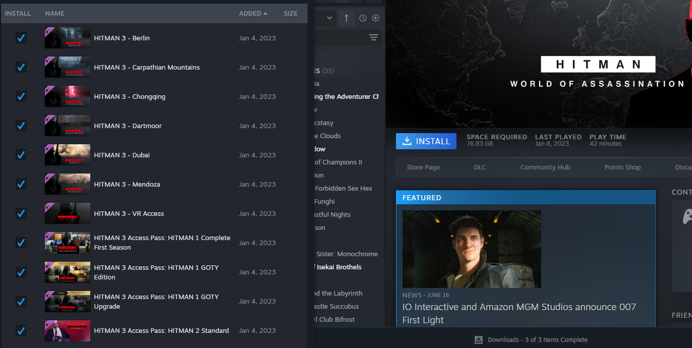Open the Store Page tab

(x=423, y=167)
